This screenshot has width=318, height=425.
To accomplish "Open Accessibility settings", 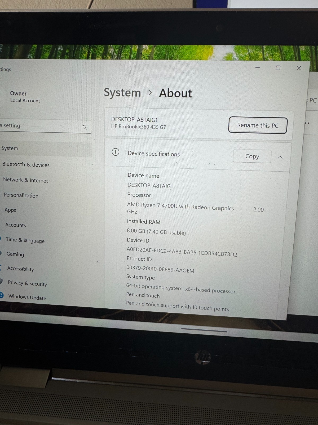I will [x=21, y=269].
